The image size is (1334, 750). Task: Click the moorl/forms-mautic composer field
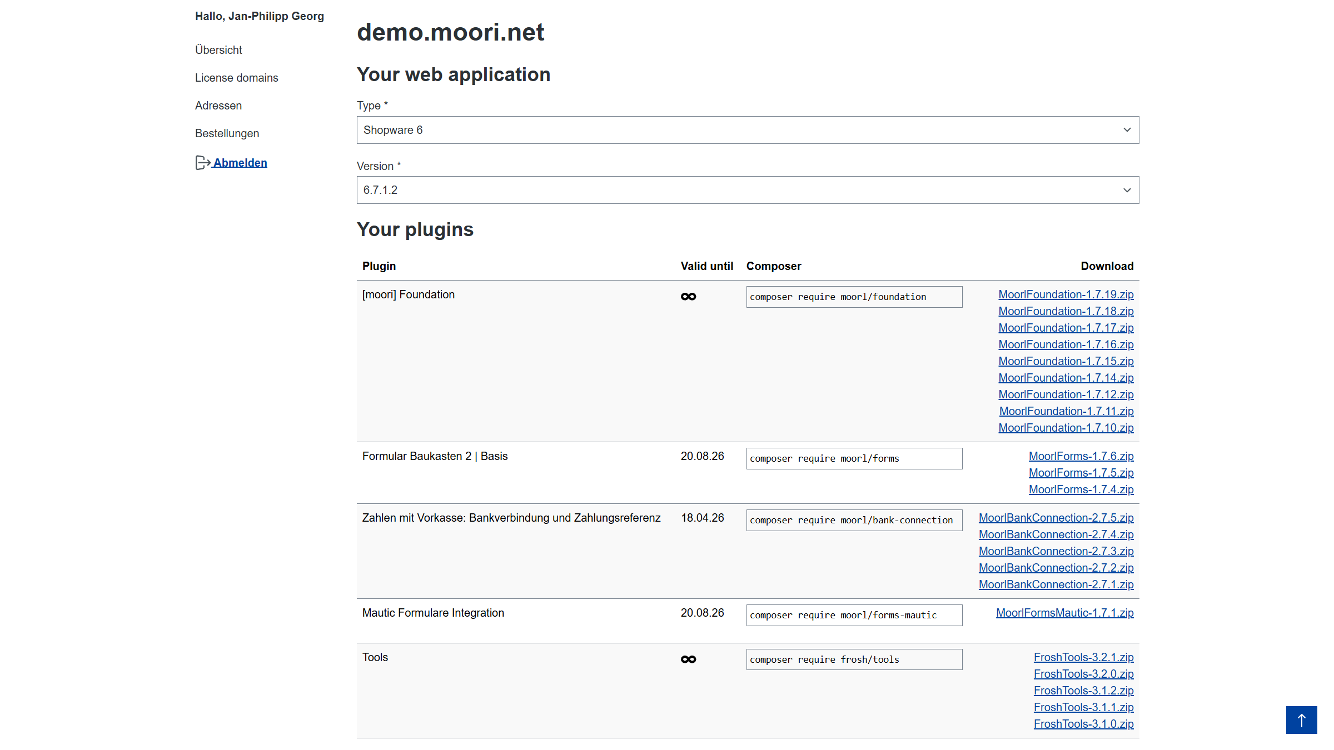854,615
